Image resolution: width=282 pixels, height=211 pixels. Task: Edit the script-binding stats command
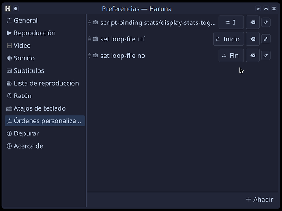tap(266, 22)
